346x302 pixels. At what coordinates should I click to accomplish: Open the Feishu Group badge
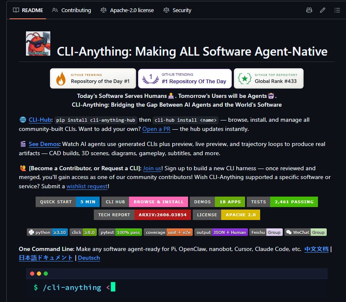click(x=266, y=232)
